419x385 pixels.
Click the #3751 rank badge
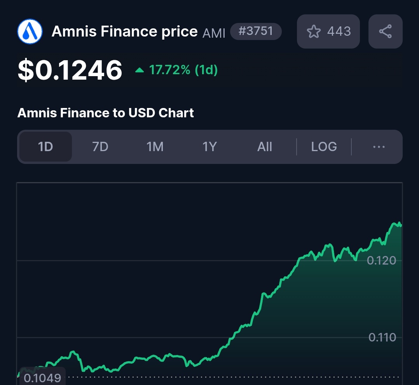(x=256, y=31)
